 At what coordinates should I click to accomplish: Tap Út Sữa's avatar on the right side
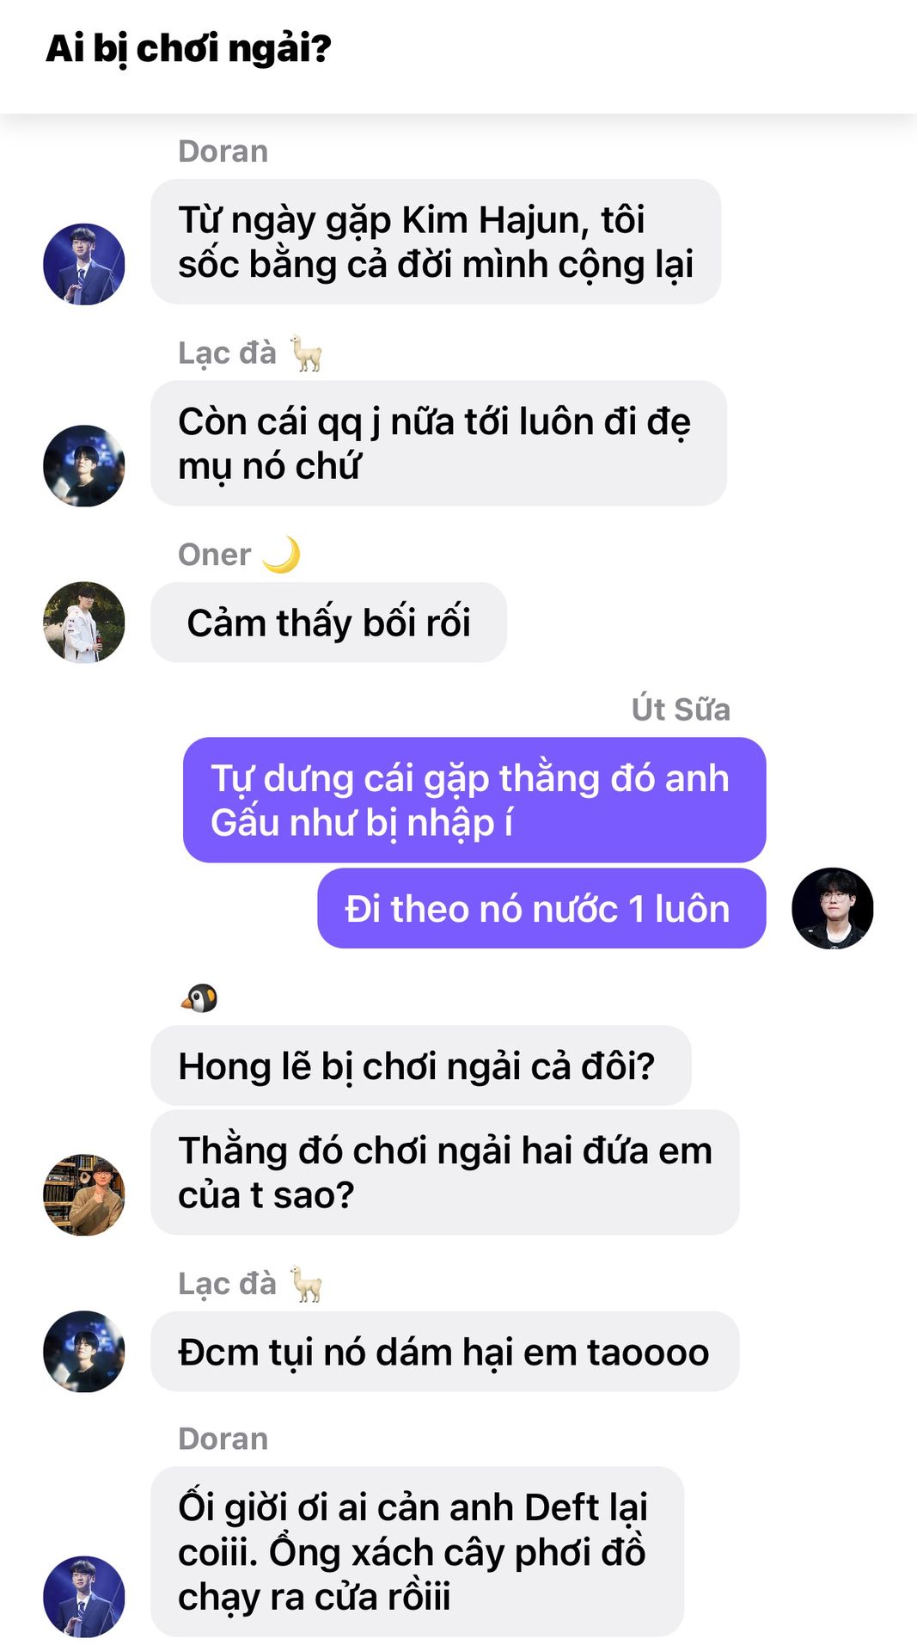tap(832, 908)
